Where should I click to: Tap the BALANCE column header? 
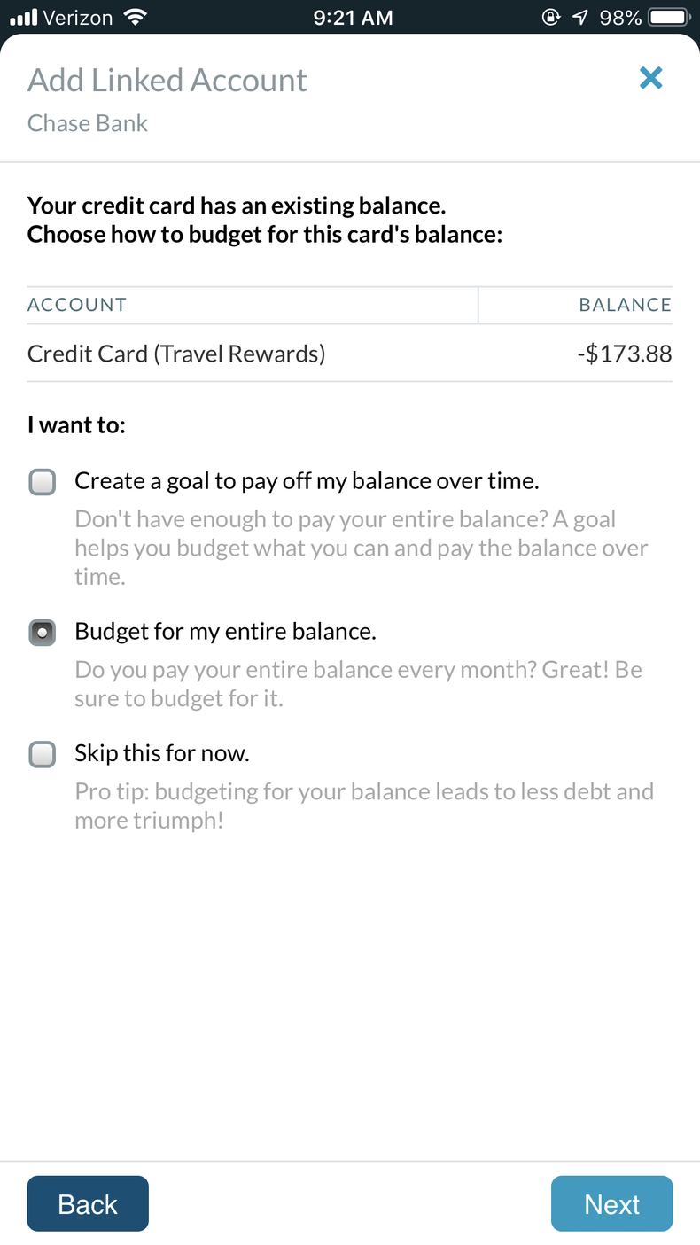point(625,306)
